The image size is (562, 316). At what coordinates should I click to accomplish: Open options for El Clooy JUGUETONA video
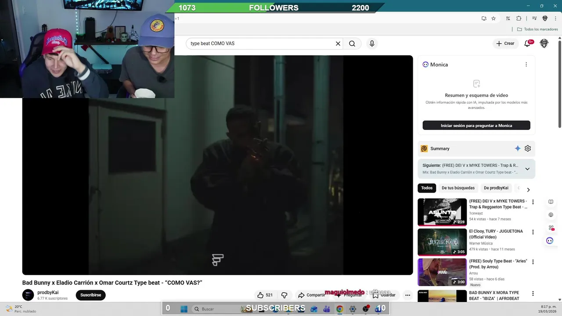coord(533,232)
